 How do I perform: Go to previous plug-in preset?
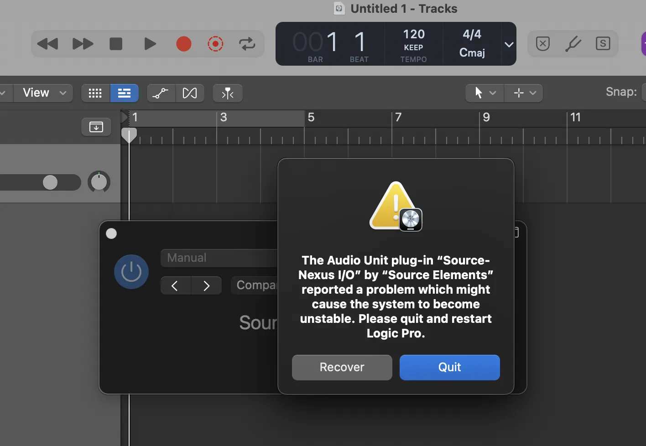tap(176, 286)
